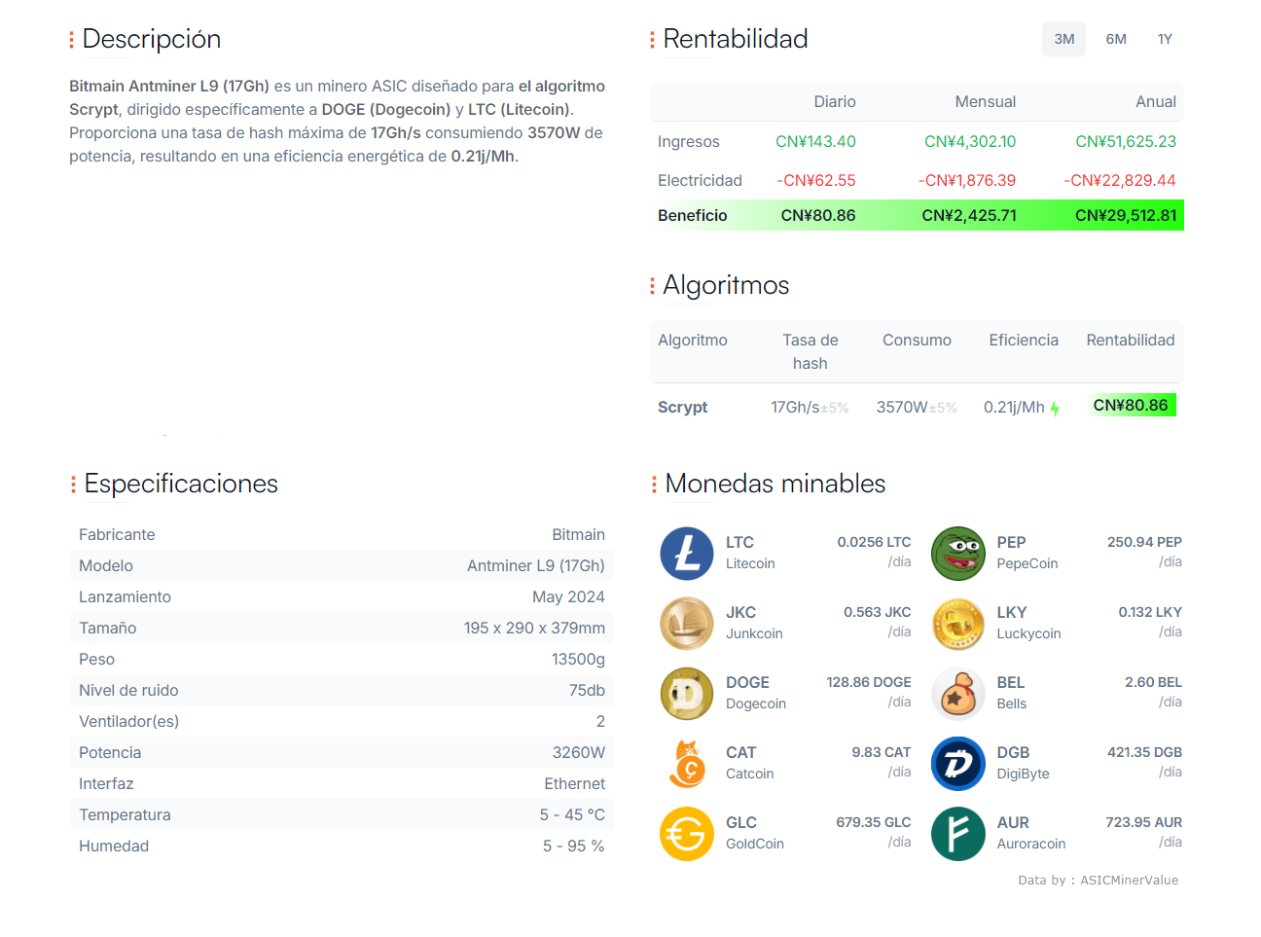Click the Junkcoin ship icon
This screenshot has height=937, width=1261.
click(x=687, y=624)
